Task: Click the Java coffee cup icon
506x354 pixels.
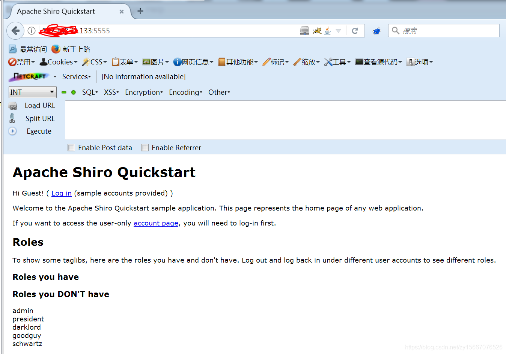Action: click(328, 31)
